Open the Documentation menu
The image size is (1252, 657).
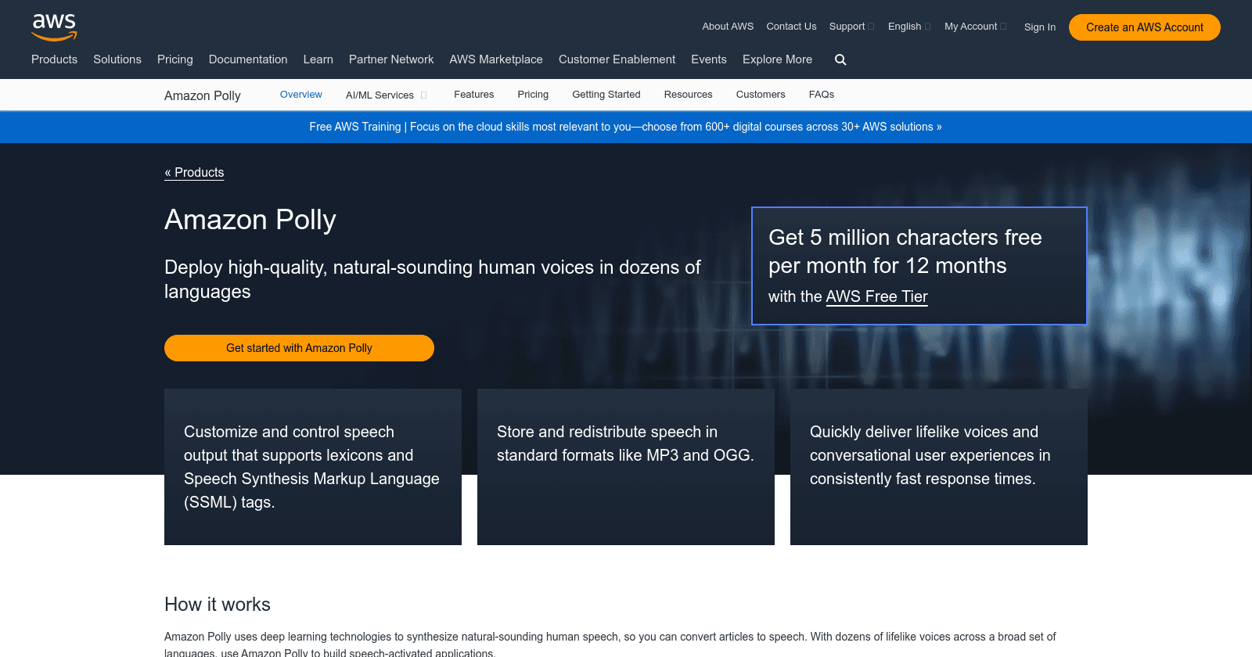pyautogui.click(x=248, y=59)
